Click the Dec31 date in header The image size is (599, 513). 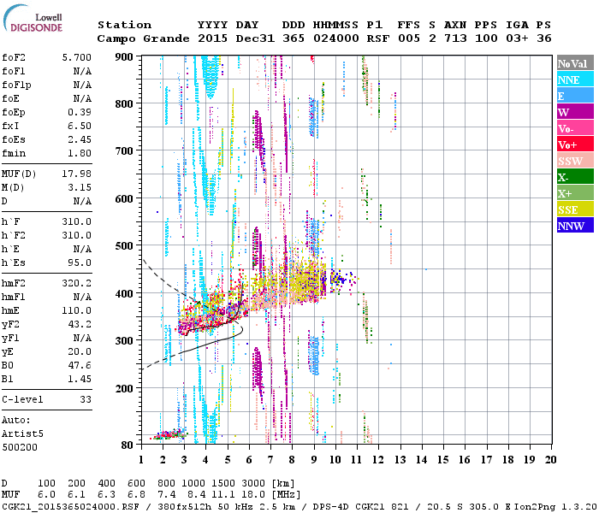[255, 38]
